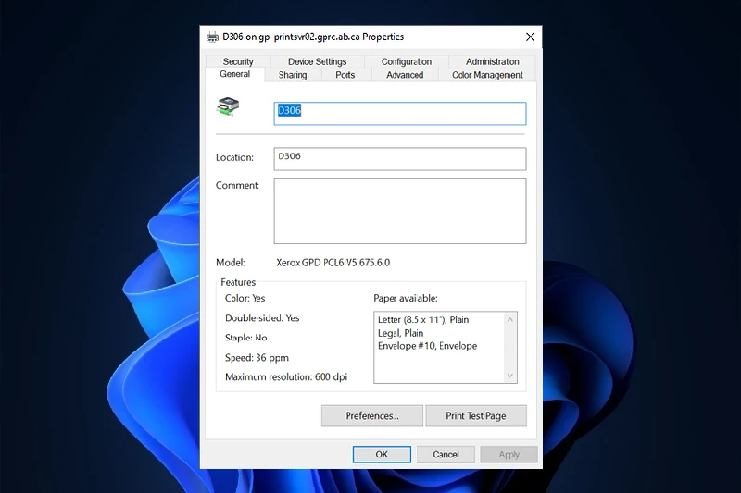Select the Color Management tab

tap(487, 75)
